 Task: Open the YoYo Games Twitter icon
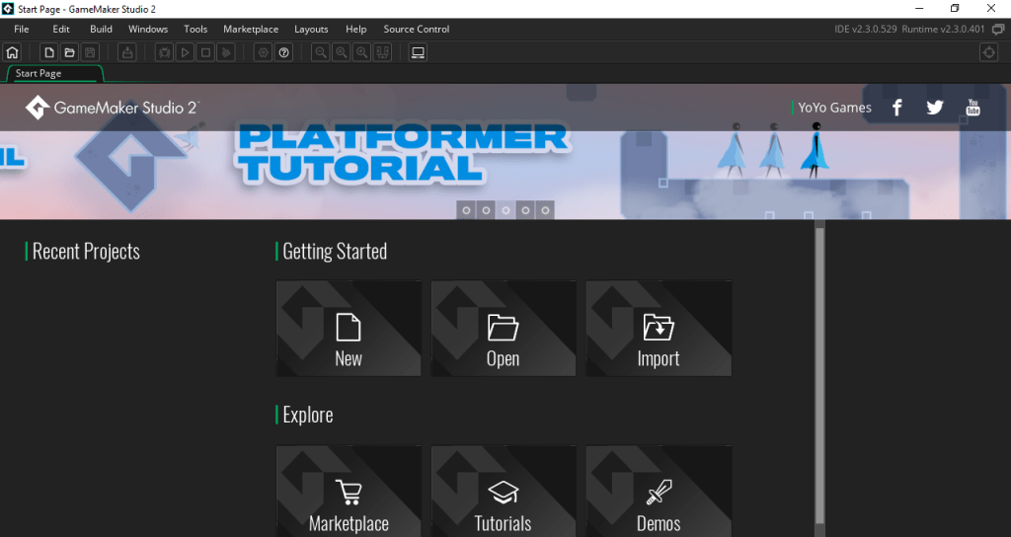[x=934, y=108]
